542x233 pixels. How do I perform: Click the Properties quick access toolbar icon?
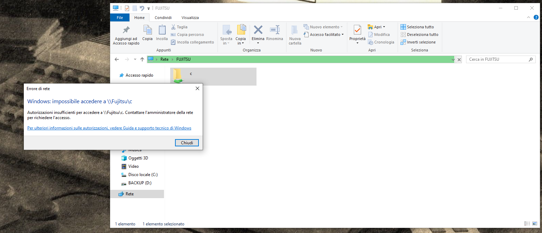[x=127, y=8]
